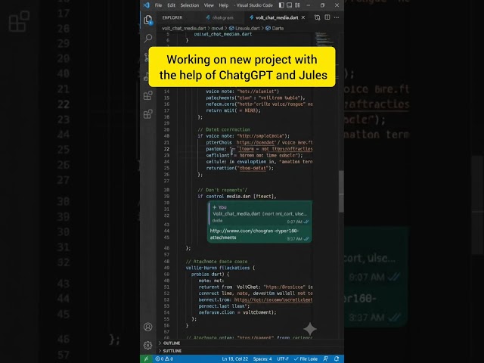Click line number 22 in gutter
The width and height of the screenshot is (484, 363).
coord(166,149)
